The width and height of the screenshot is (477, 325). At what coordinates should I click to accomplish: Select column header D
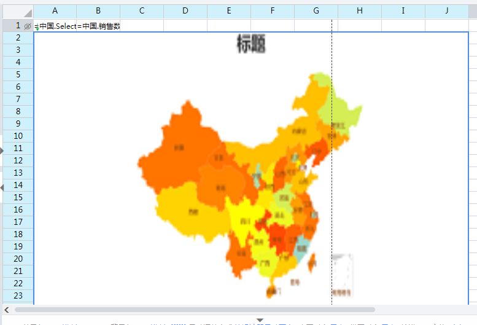185,11
